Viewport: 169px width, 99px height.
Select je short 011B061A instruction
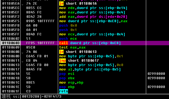coord(78,4)
